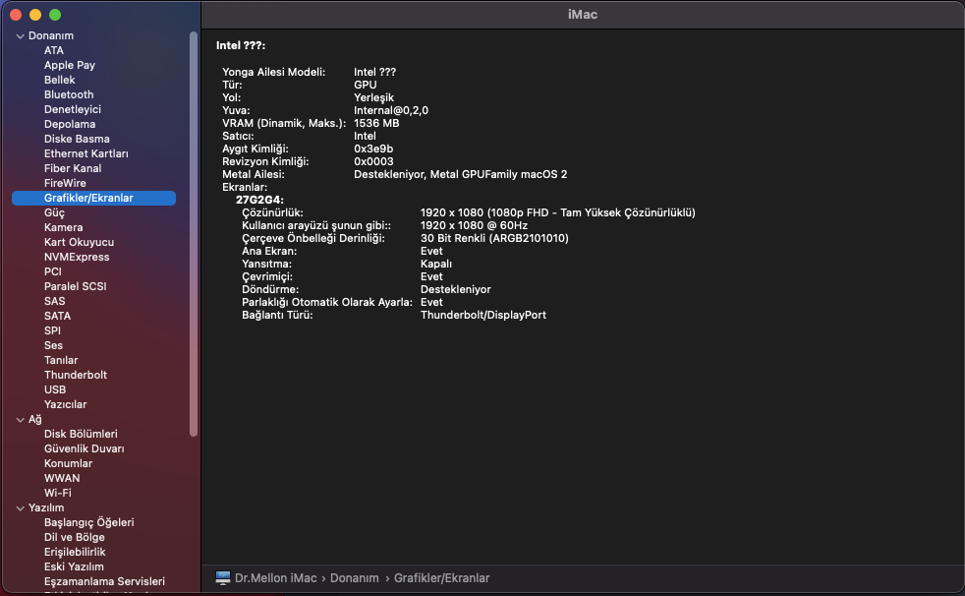Image resolution: width=965 pixels, height=596 pixels.
Task: Select Wi-Fi under network section
Action: pyautogui.click(x=57, y=493)
